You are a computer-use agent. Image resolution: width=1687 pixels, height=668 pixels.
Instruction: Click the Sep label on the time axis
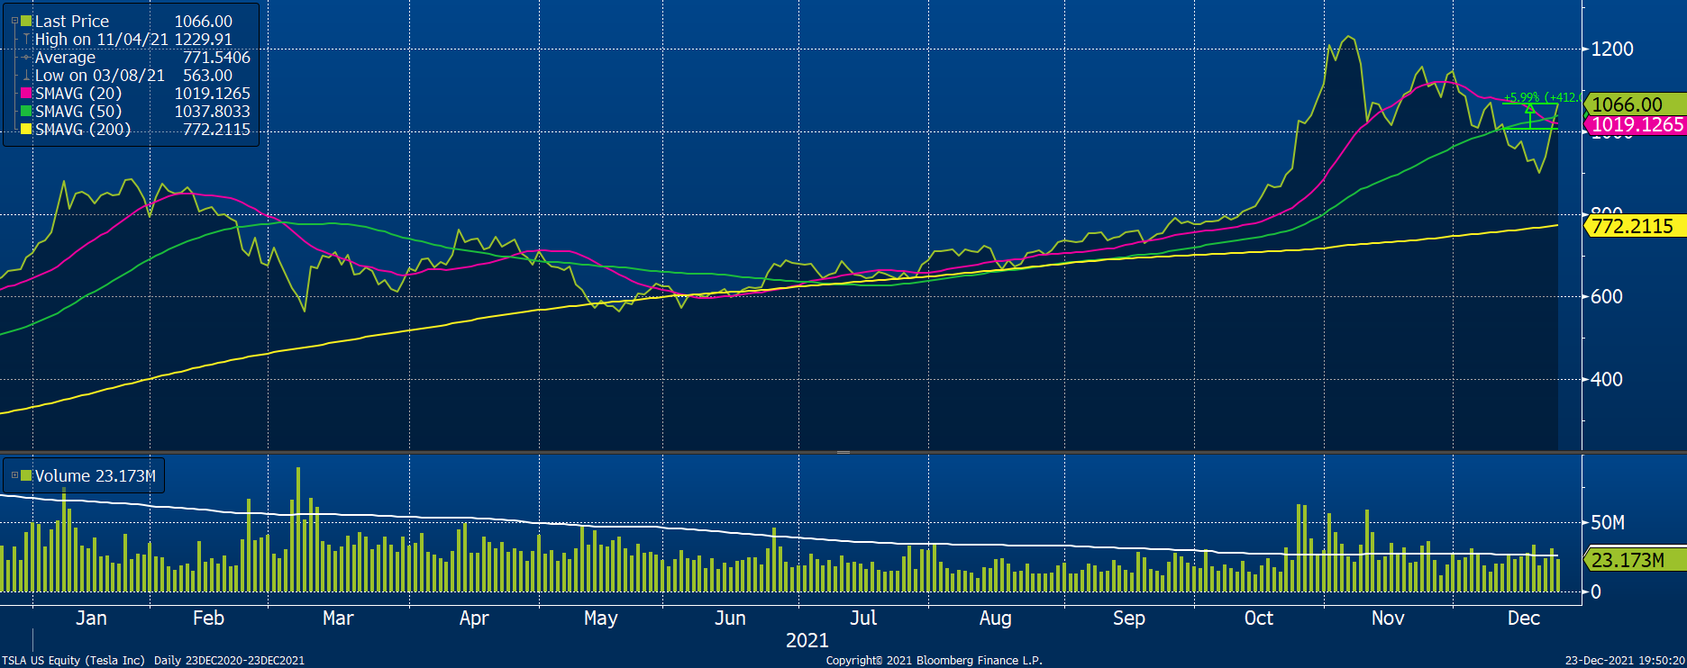click(1129, 618)
